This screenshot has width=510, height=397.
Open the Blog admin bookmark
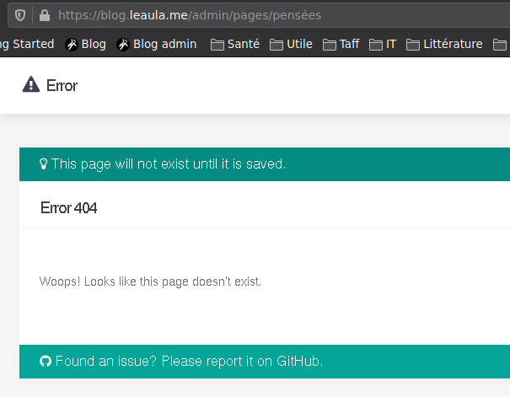(157, 44)
